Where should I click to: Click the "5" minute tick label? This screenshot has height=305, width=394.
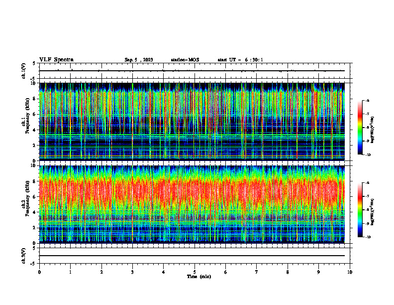(195, 272)
